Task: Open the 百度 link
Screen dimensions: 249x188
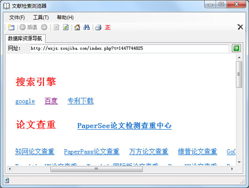Action: coord(51,101)
